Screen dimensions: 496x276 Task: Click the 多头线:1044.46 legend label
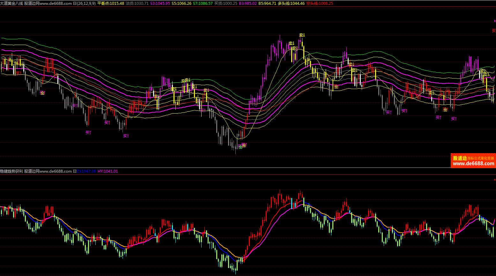point(291,4)
